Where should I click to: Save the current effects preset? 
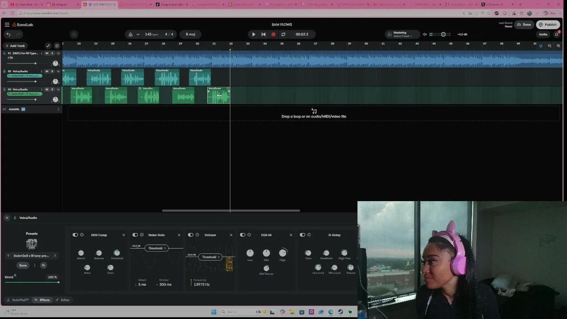pos(23,265)
